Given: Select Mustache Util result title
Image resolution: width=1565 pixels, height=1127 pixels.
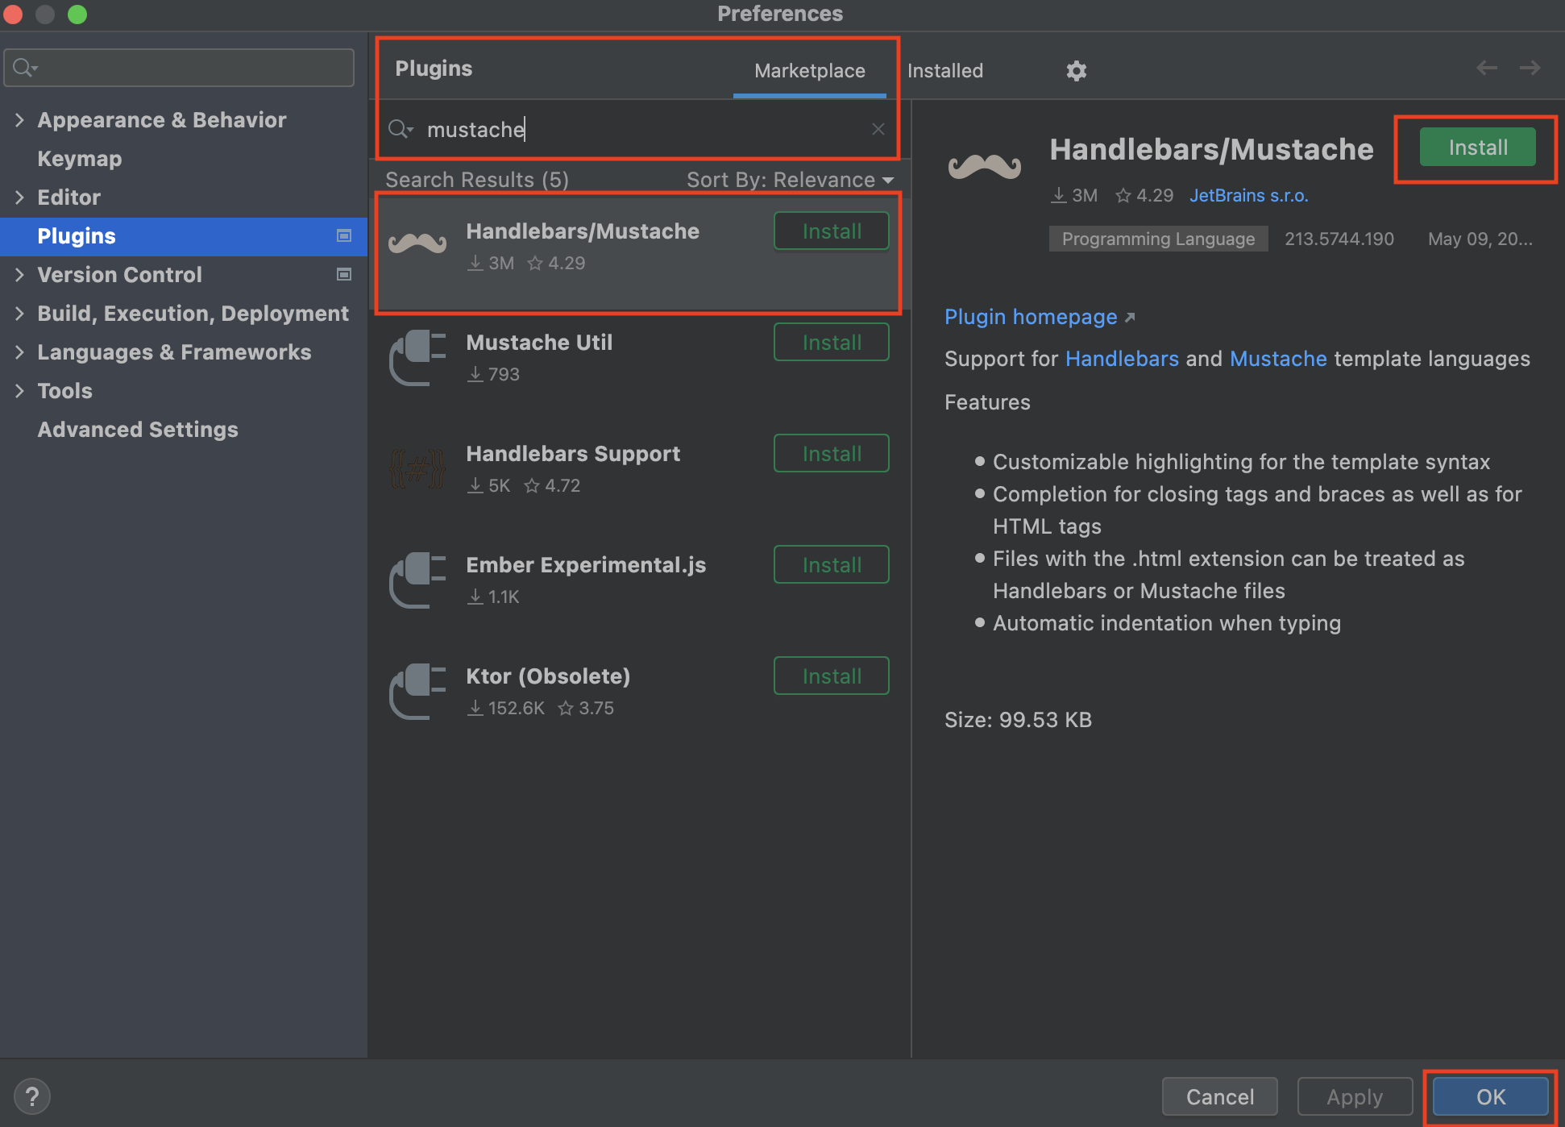Looking at the screenshot, I should coord(539,343).
